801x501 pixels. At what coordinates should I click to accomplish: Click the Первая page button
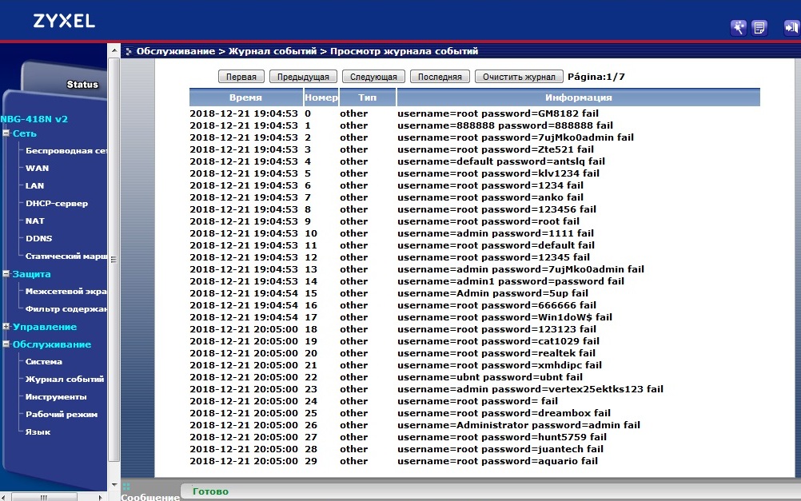[x=241, y=77]
